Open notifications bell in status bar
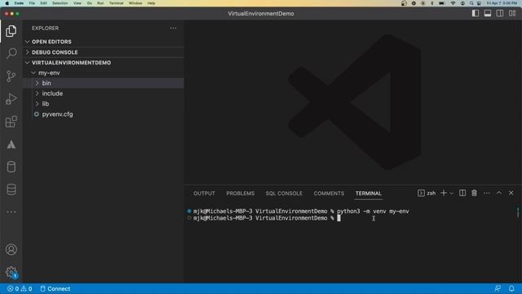 pyautogui.click(x=511, y=288)
